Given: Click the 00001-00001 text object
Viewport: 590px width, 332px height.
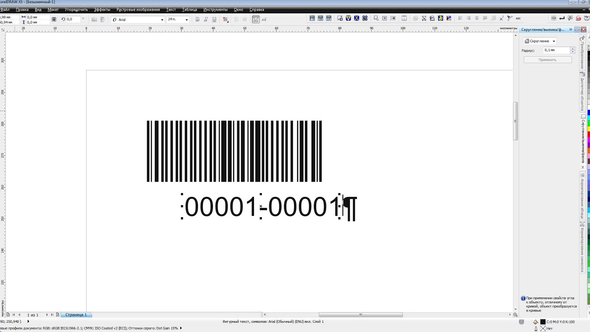Looking at the screenshot, I should [x=262, y=206].
